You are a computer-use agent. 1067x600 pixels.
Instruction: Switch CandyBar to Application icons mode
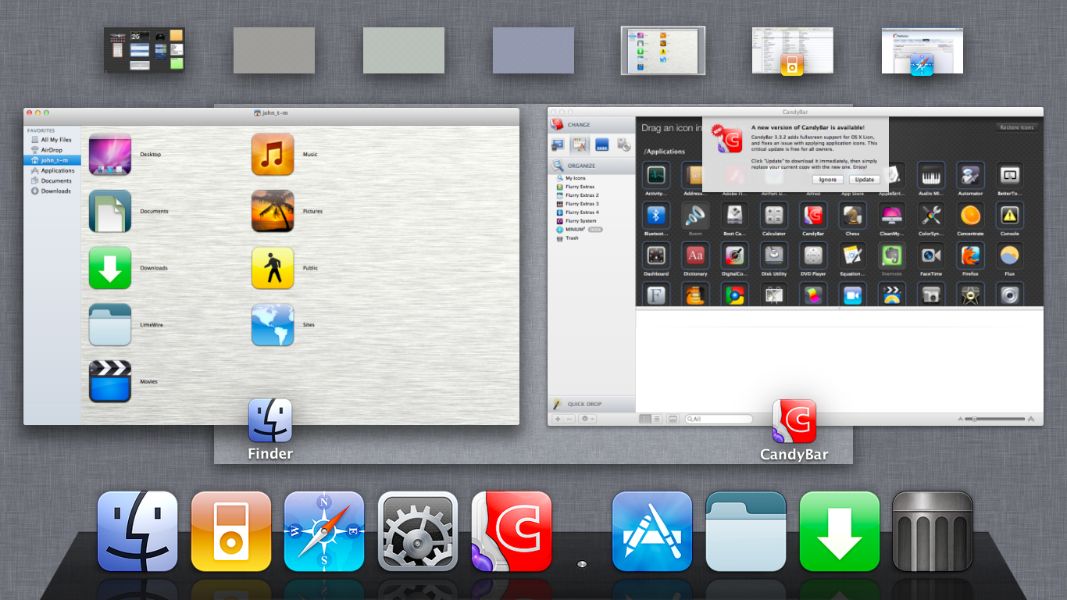580,145
